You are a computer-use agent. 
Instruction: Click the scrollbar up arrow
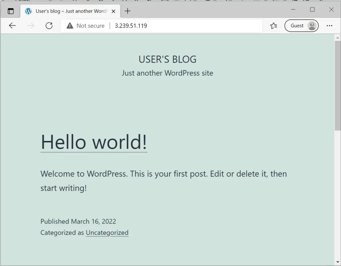[x=338, y=38]
